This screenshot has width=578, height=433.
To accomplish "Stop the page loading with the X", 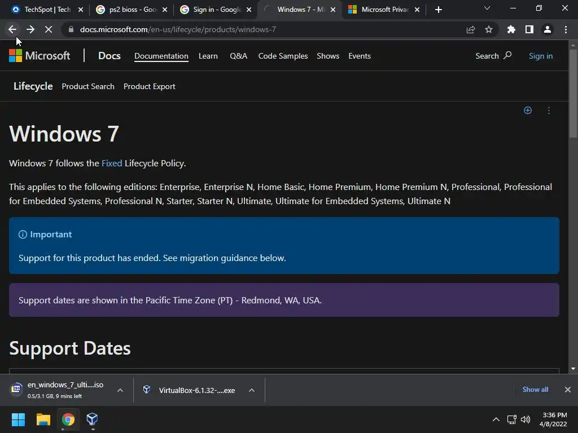I will click(49, 29).
